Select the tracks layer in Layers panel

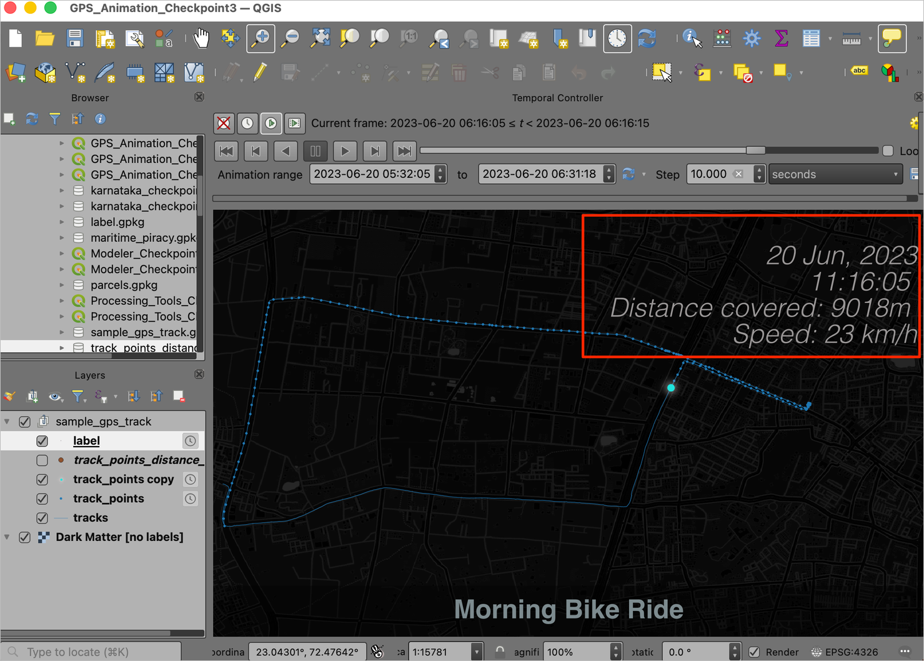coord(91,518)
